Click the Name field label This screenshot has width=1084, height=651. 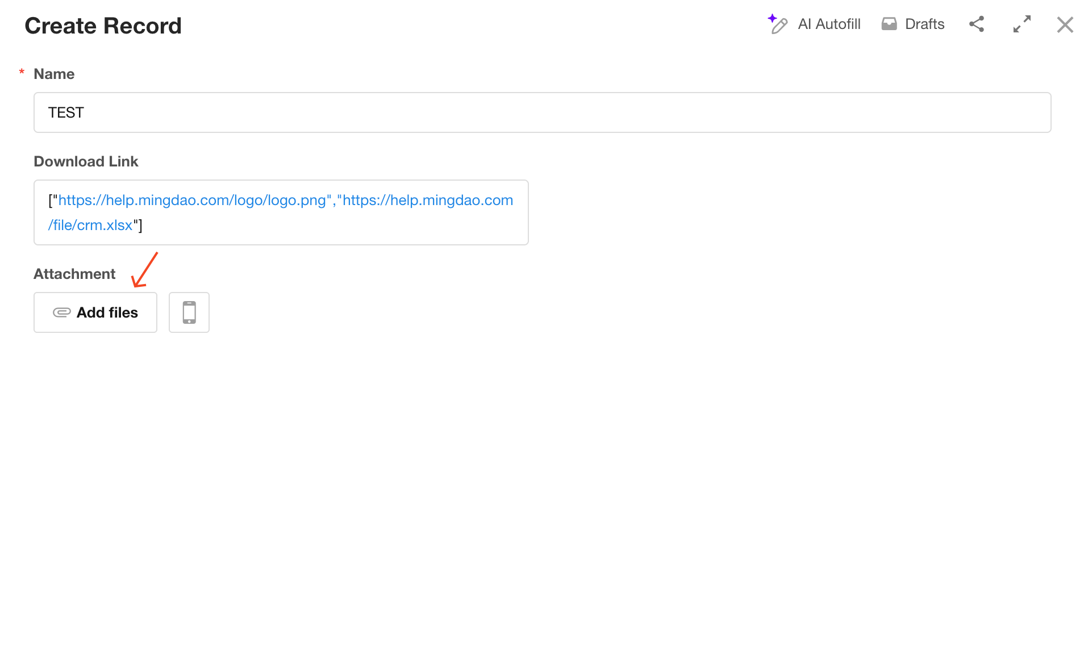tap(54, 74)
